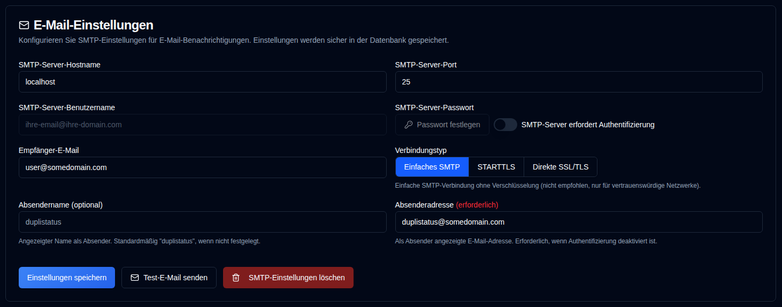Image resolution: width=782 pixels, height=307 pixels.
Task: Click 'Angezeigter Name als Absender' helper text
Action: 139,241
